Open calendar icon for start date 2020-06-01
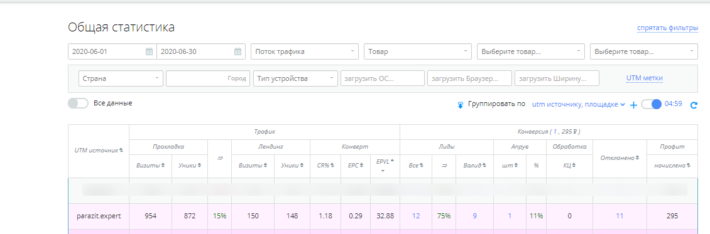 (149, 51)
